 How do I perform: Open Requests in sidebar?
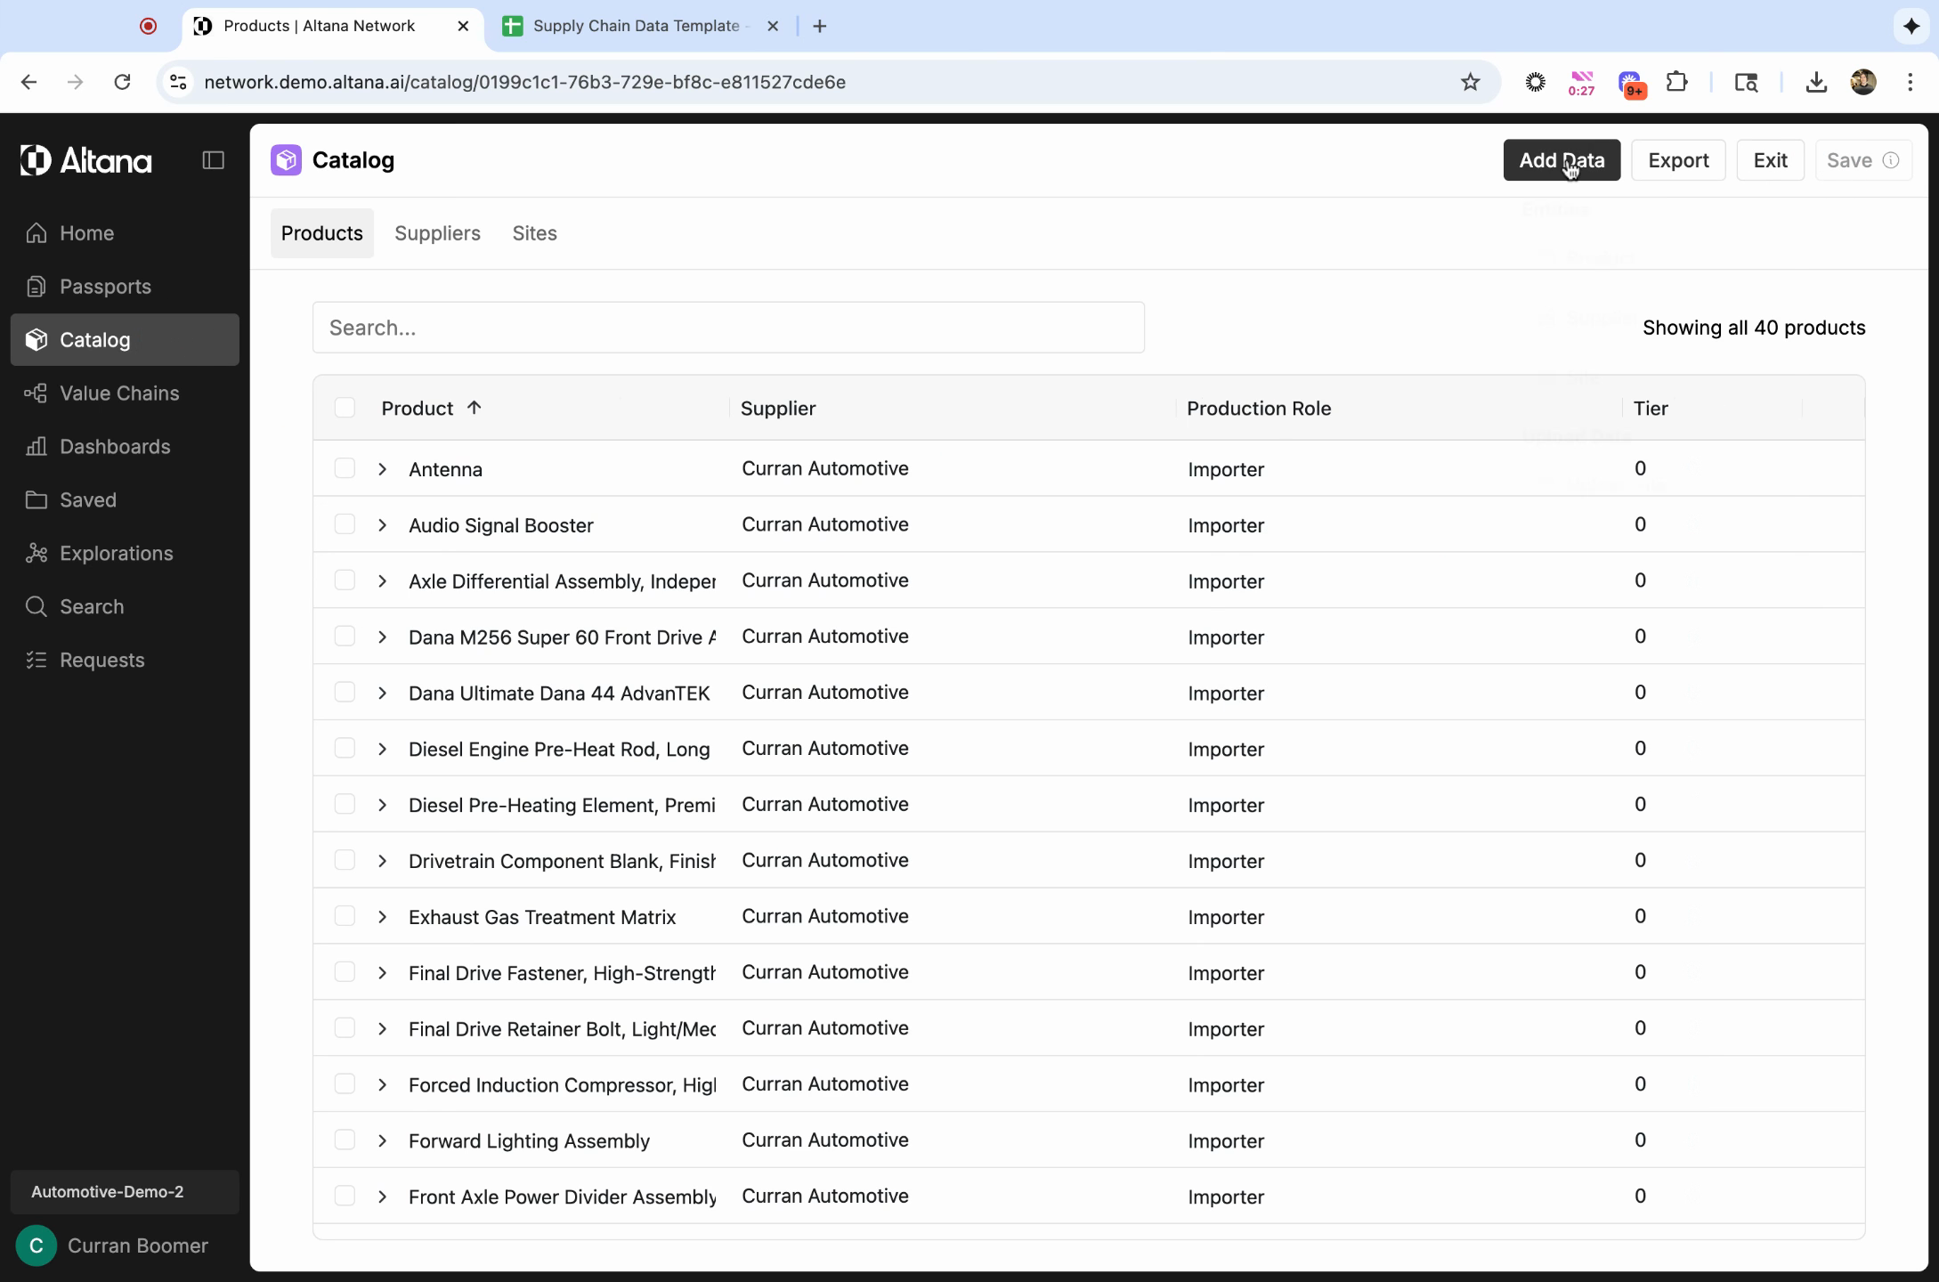[x=101, y=661]
